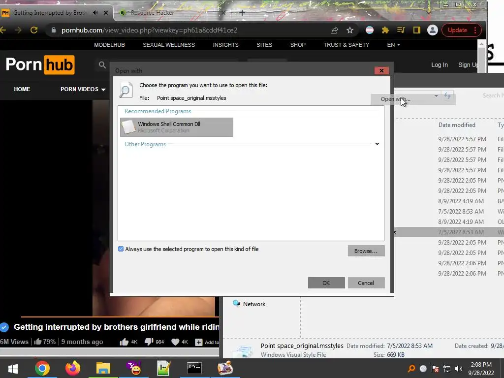Viewport: 504px width, 378px height.
Task: View site information via lock icon
Action: [54, 30]
